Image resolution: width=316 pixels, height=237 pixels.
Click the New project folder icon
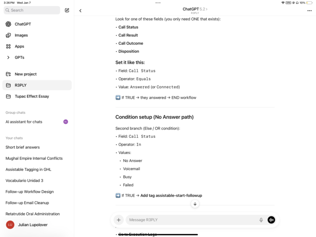click(8, 74)
